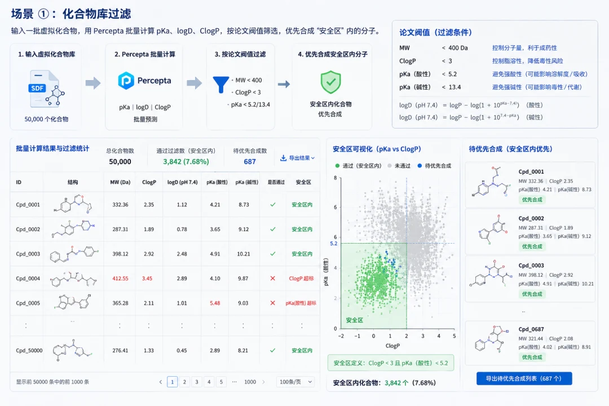This screenshot has width=609, height=406.
Task: Click 优先合成 tag on Cpd_0001 card
Action: [x=532, y=200]
